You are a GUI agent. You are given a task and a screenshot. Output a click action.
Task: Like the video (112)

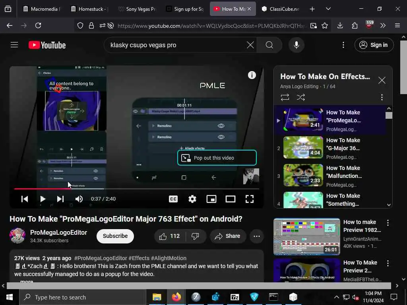tap(169, 236)
